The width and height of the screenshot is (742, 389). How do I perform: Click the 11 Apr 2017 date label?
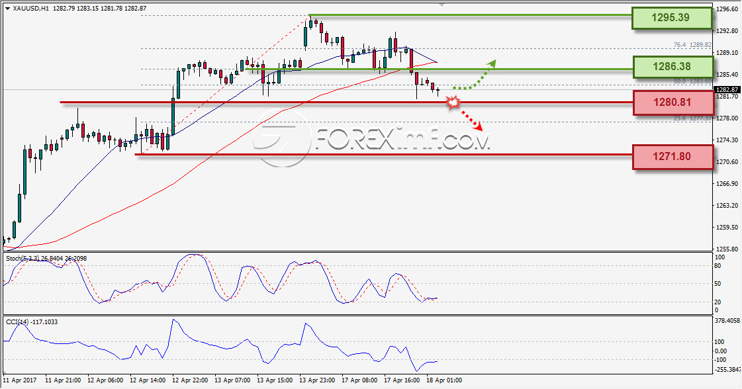(x=20, y=380)
